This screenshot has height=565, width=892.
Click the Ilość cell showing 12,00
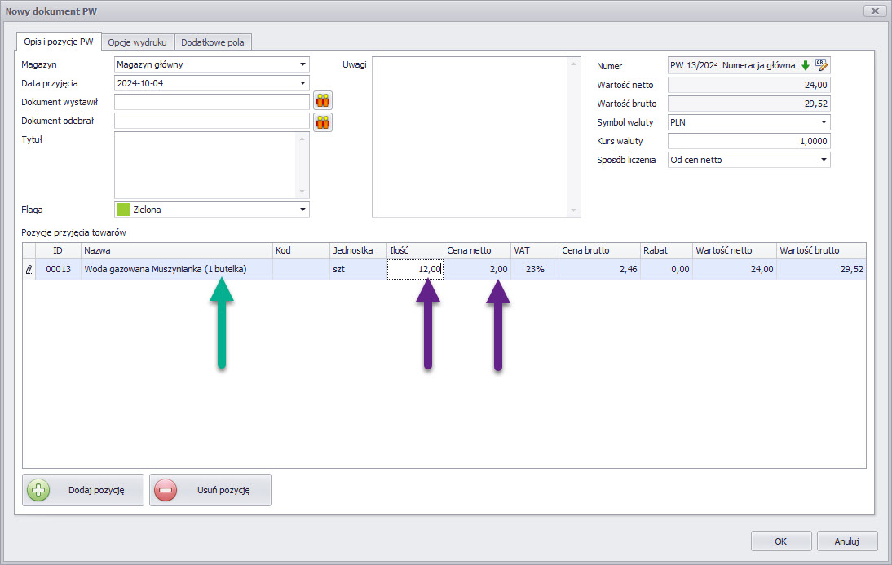tap(415, 269)
